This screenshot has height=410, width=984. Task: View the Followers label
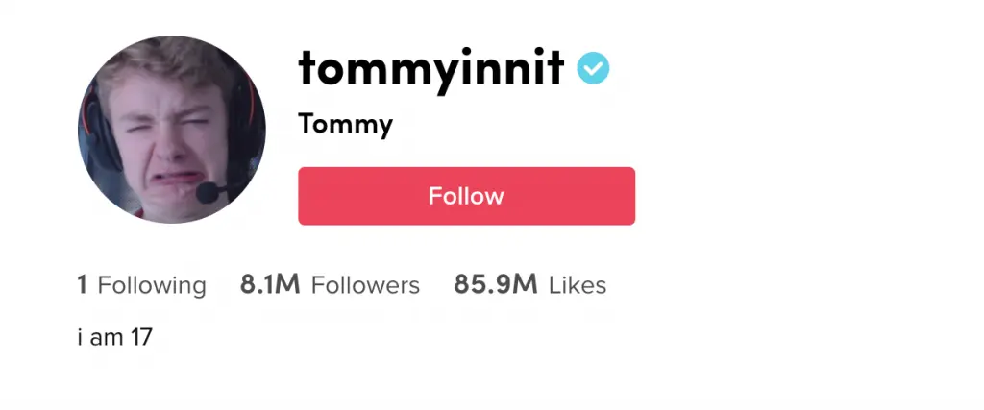(x=365, y=285)
